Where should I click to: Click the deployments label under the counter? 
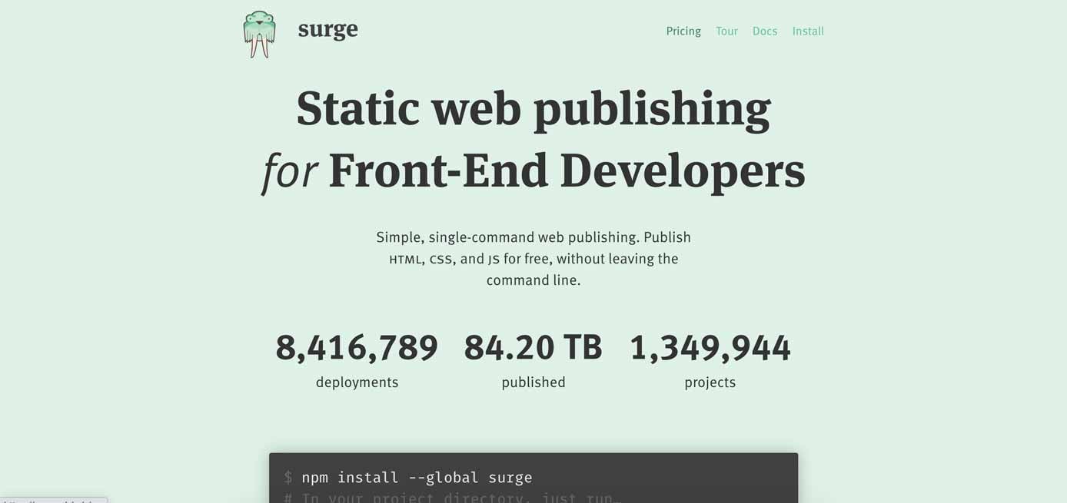coord(357,382)
